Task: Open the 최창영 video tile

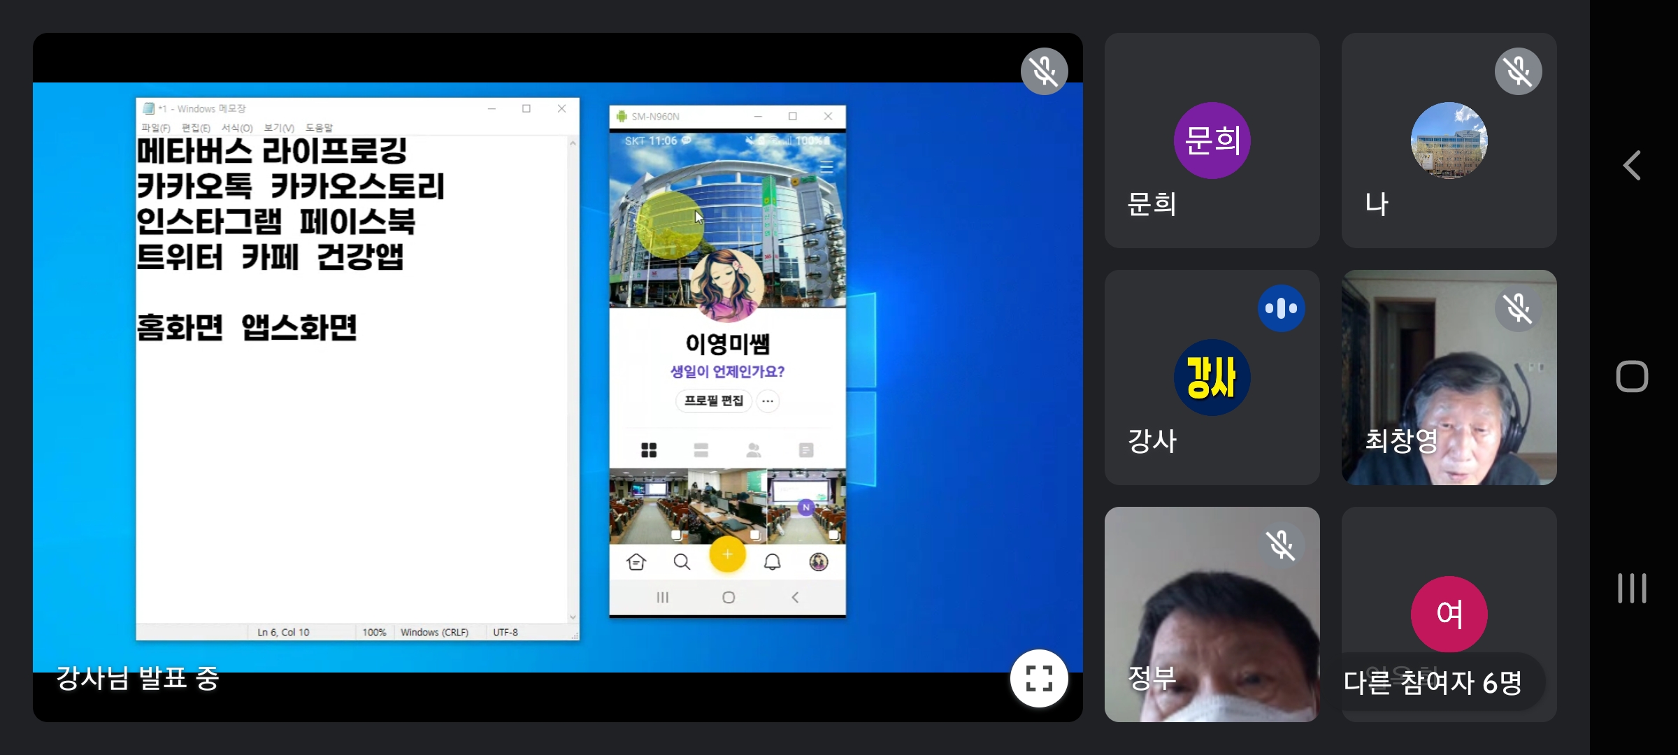Action: tap(1449, 377)
